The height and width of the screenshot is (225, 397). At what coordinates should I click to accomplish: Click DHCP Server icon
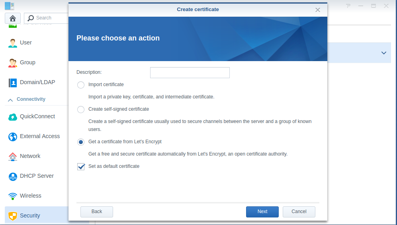13,176
